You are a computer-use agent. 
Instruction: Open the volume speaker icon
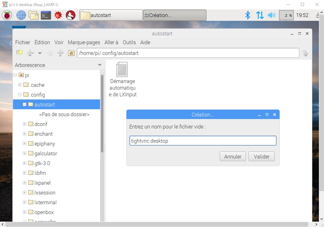click(272, 15)
